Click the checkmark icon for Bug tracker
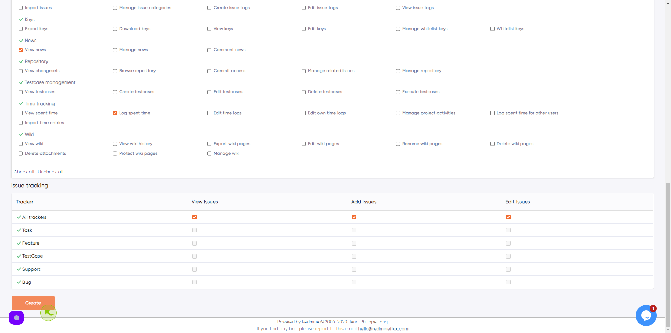The height and width of the screenshot is (333, 671). 19,282
